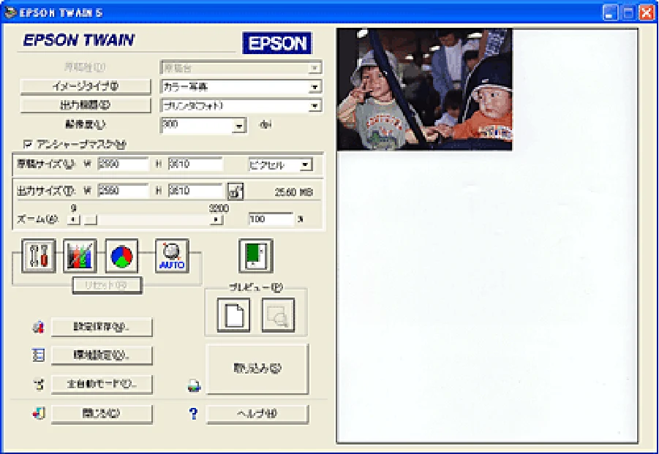The width and height of the screenshot is (659, 454).
Task: Click the document size W field
Action: pos(123,164)
